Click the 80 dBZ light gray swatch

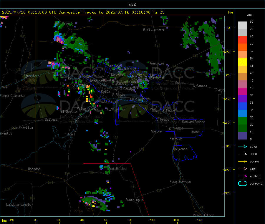tap(243, 25)
